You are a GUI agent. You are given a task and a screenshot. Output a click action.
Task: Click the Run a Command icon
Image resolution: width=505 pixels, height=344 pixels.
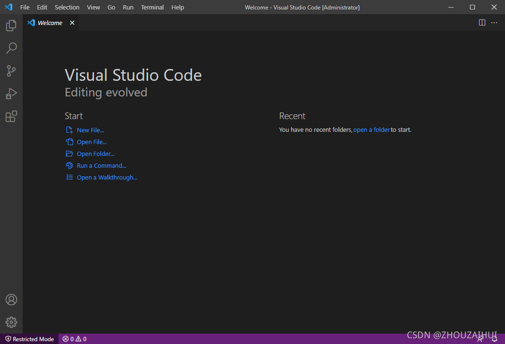point(69,165)
